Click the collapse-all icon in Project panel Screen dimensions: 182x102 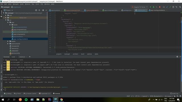(x=39, y=10)
